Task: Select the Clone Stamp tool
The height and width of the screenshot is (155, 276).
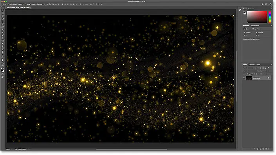Action: pyautogui.click(x=2, y=32)
